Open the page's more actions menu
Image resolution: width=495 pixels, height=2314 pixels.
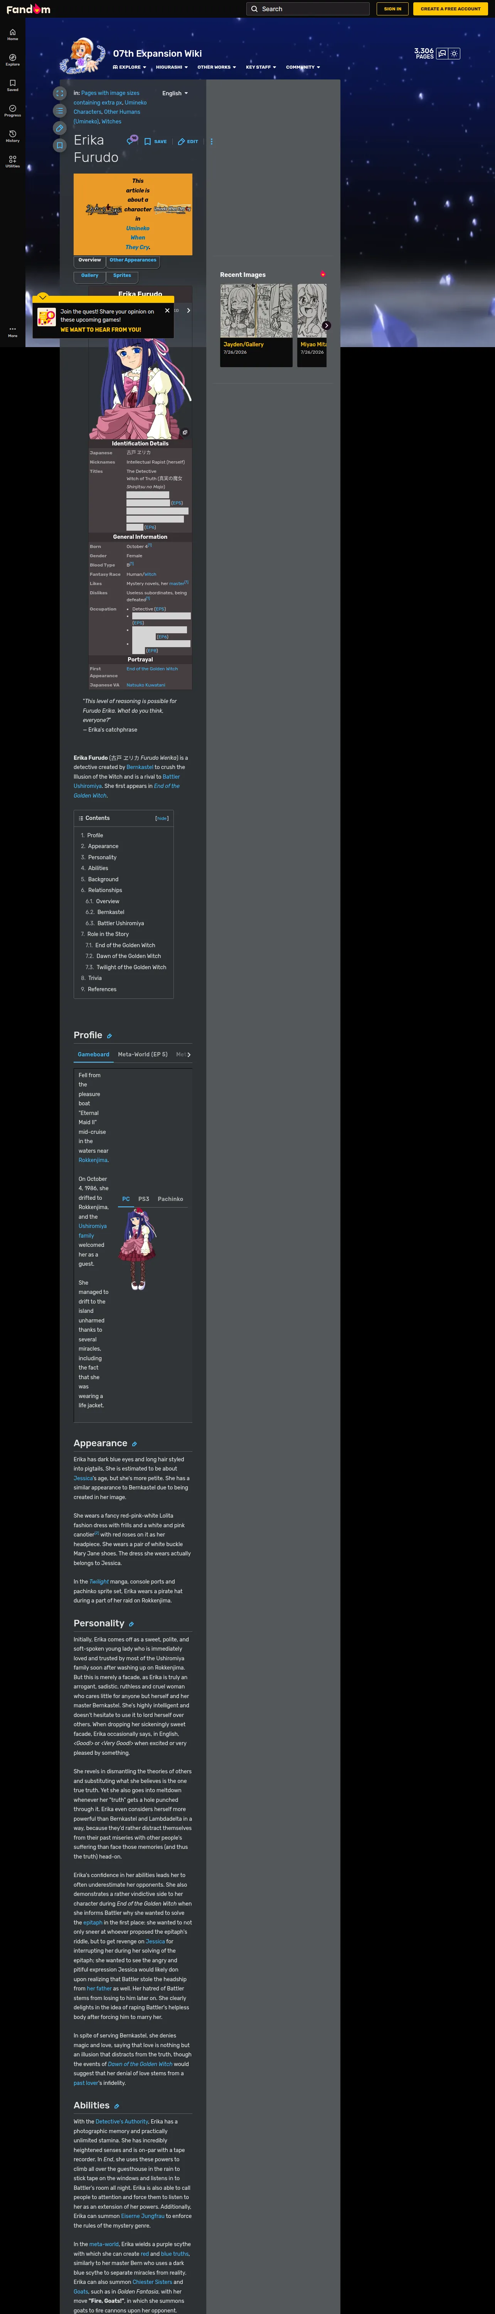pyautogui.click(x=212, y=141)
